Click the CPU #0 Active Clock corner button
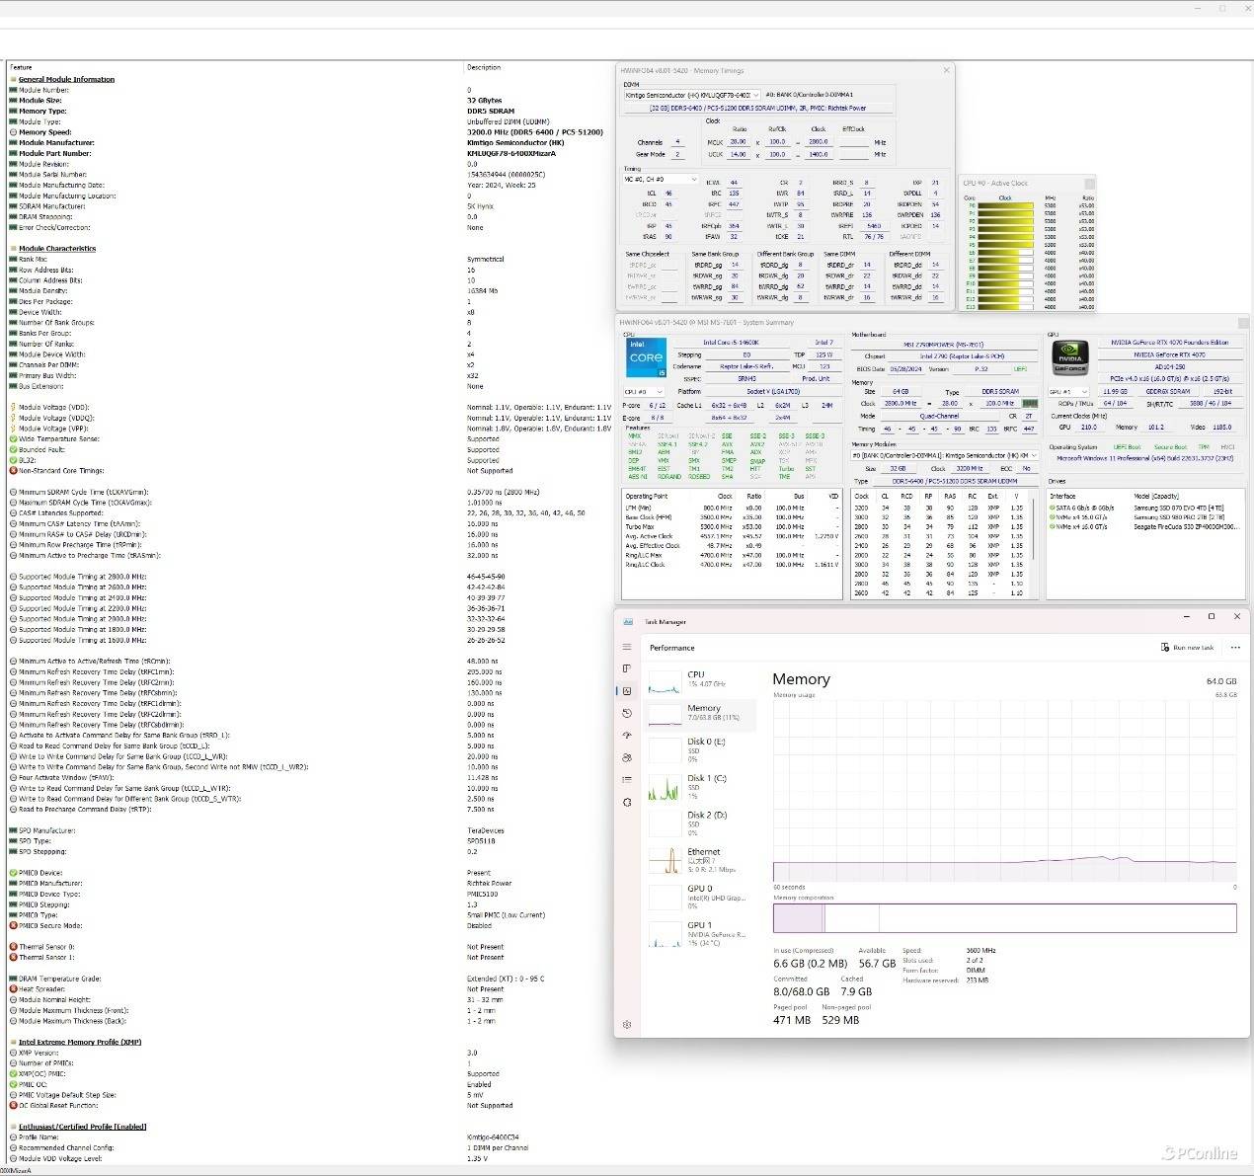This screenshot has width=1254, height=1176. tap(1089, 184)
